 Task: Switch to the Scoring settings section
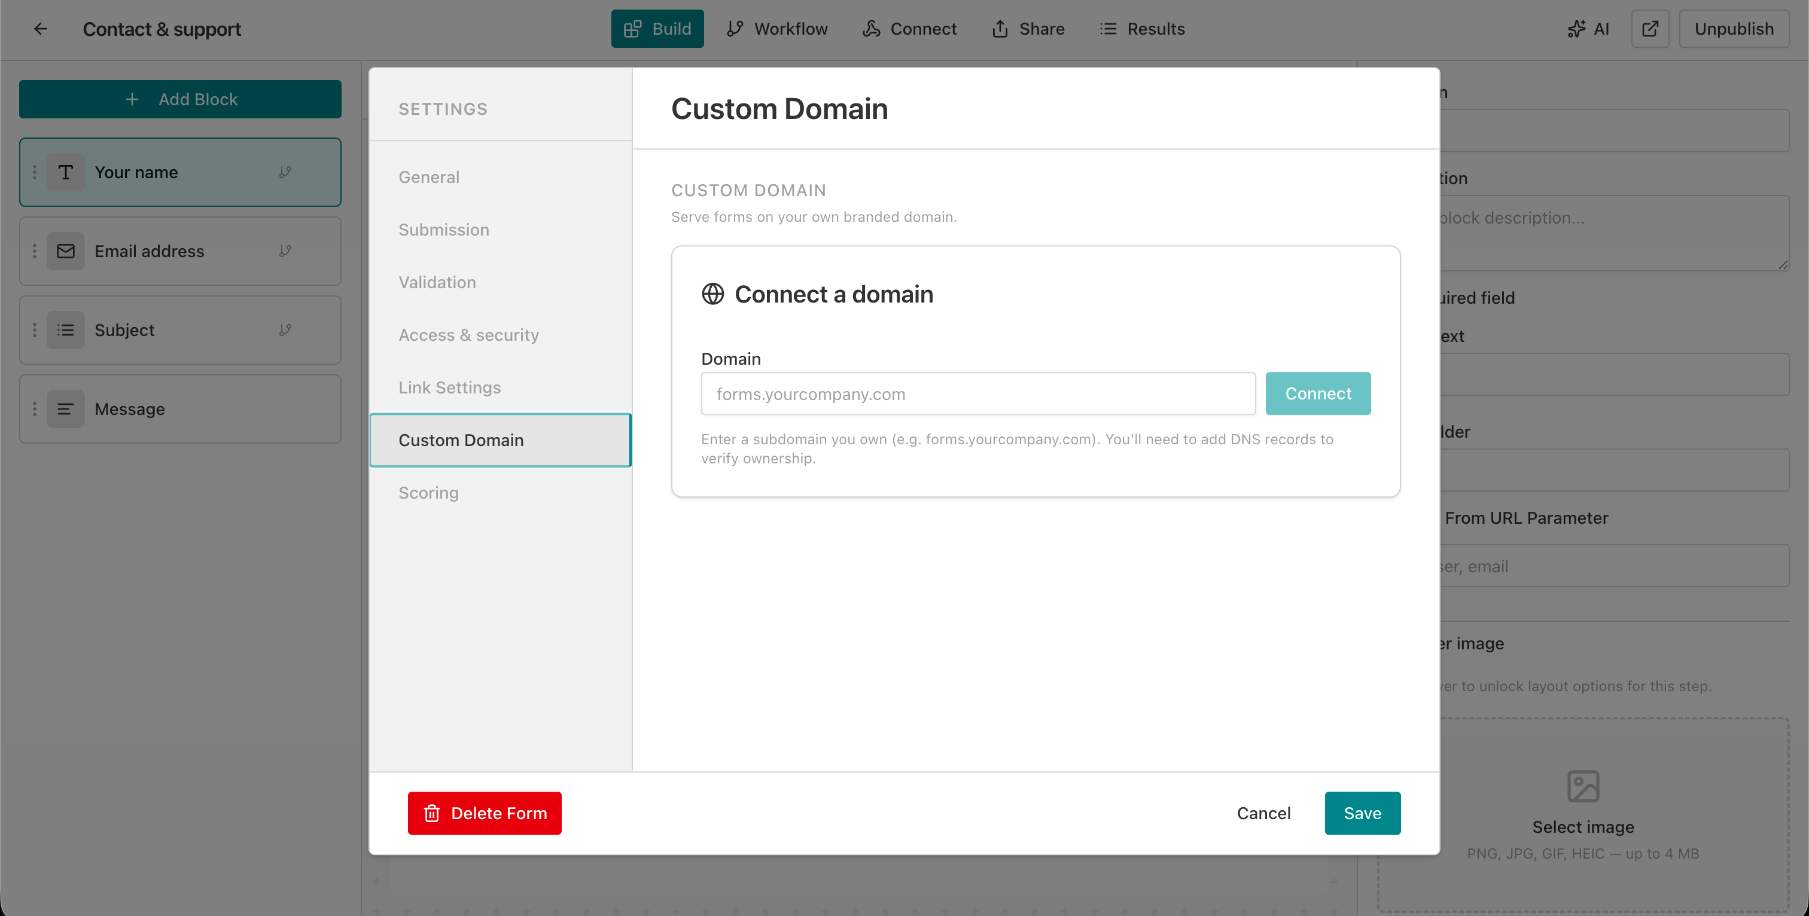(428, 493)
